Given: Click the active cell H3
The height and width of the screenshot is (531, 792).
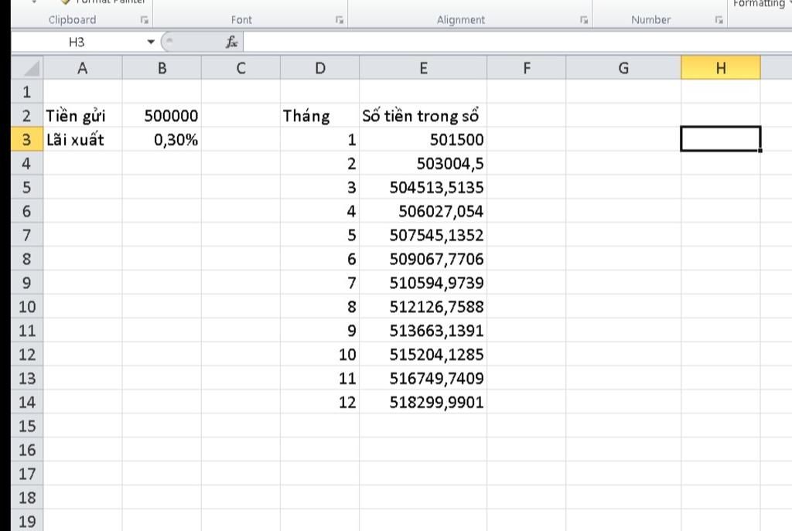Looking at the screenshot, I should (x=721, y=139).
